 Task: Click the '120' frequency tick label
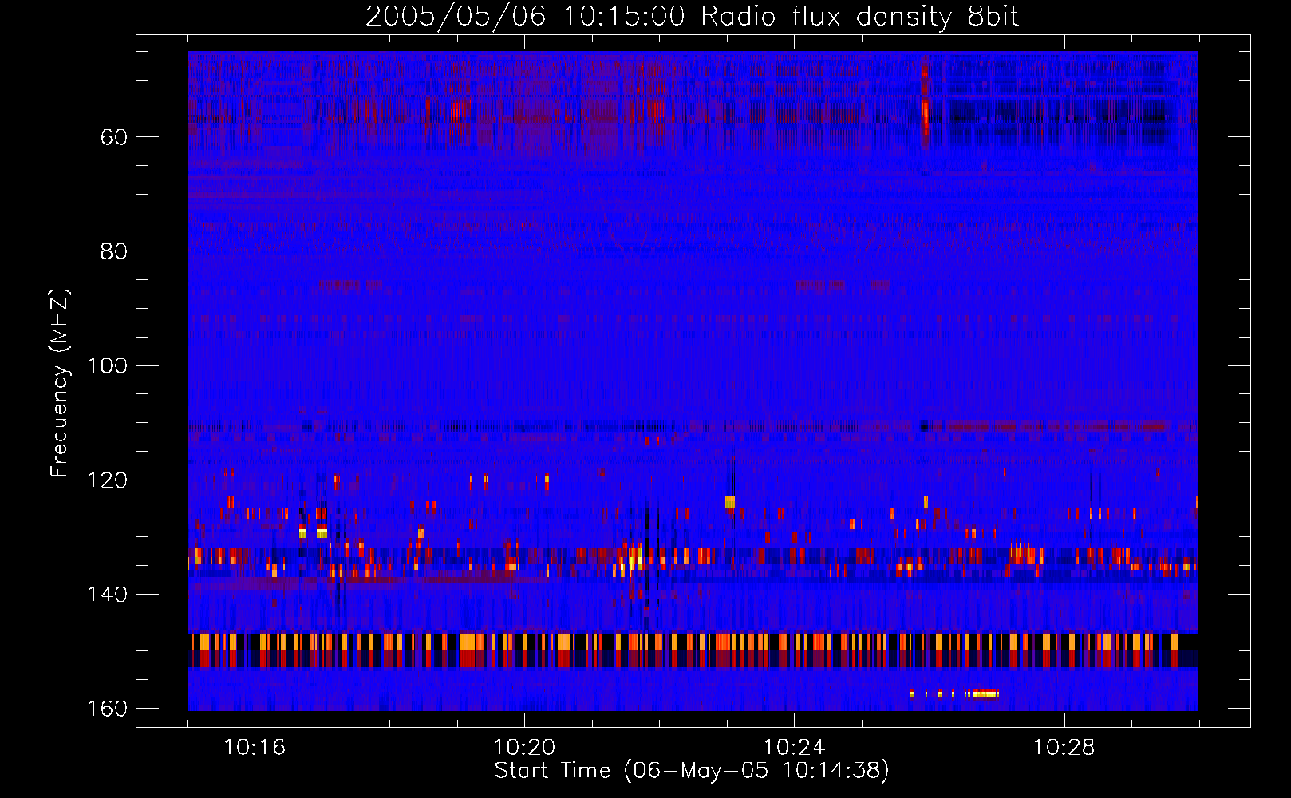tap(107, 480)
